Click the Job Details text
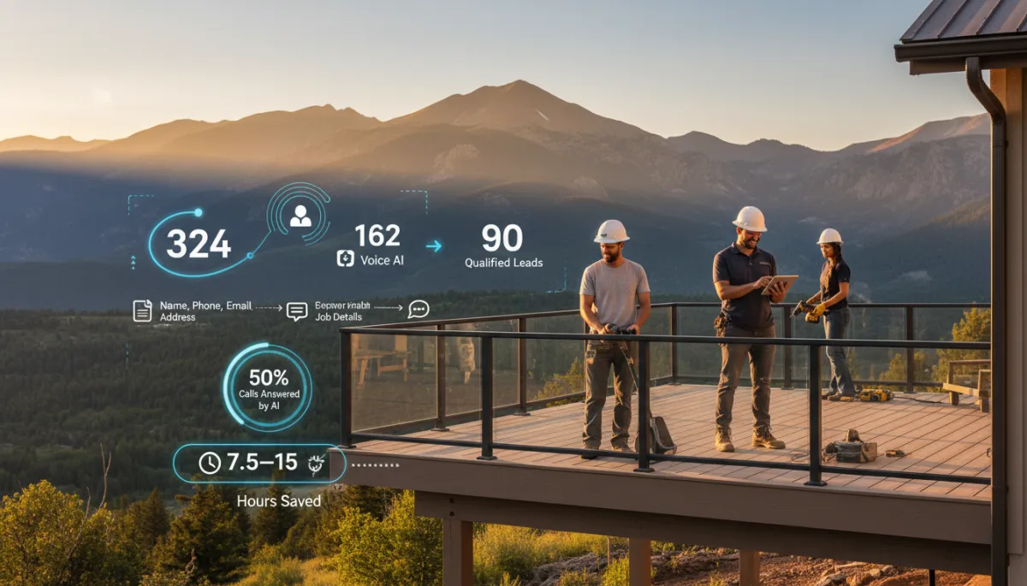 (338, 317)
